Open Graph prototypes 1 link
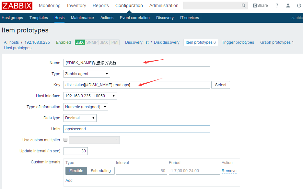 [x=277, y=42]
